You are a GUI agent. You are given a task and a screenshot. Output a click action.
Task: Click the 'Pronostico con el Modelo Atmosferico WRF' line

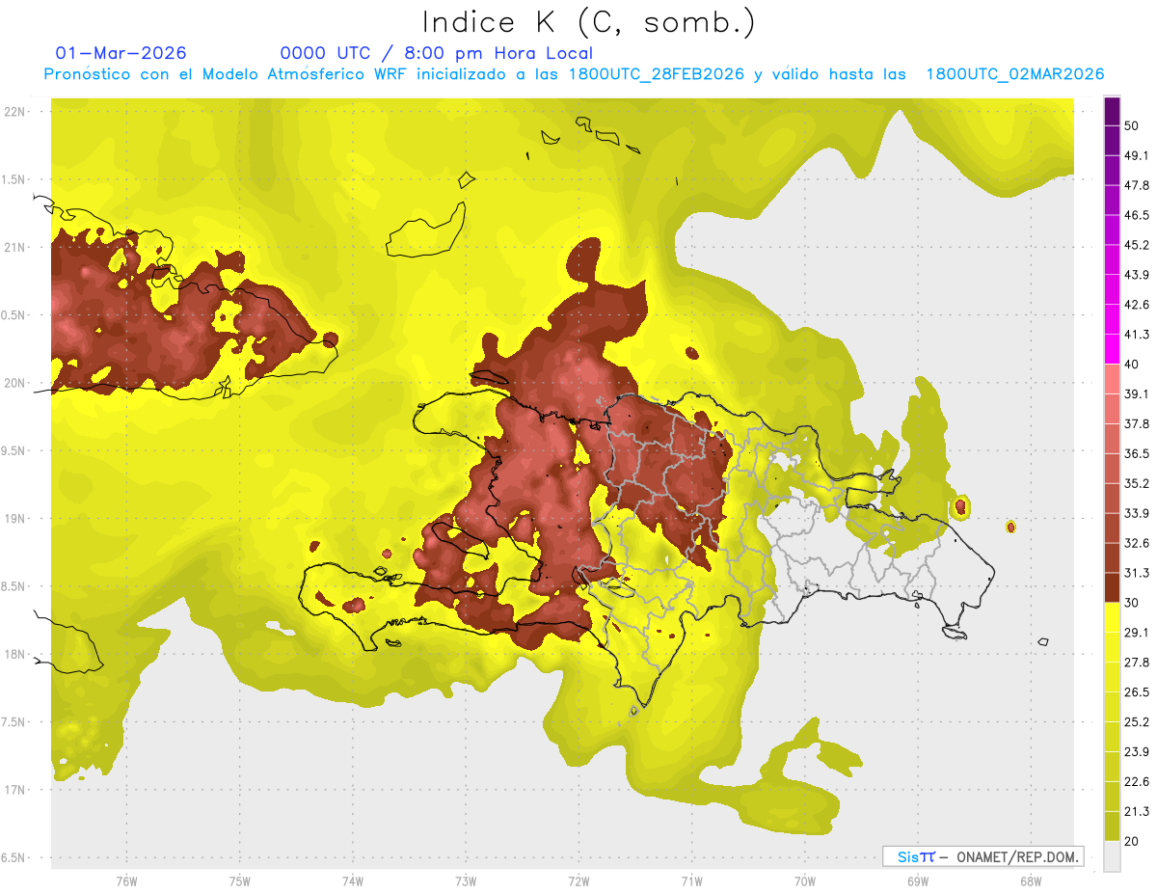point(574,74)
